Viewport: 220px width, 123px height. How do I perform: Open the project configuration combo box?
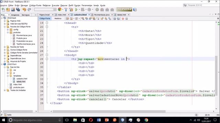45,10
